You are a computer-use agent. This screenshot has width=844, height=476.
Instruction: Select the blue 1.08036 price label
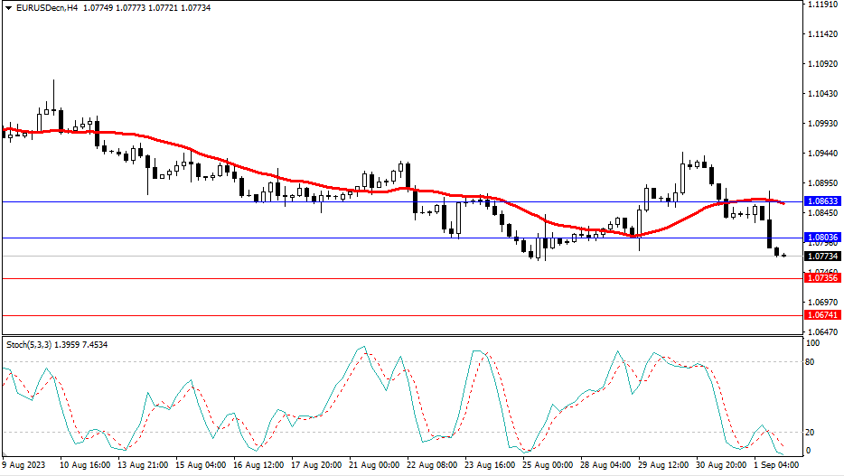821,238
